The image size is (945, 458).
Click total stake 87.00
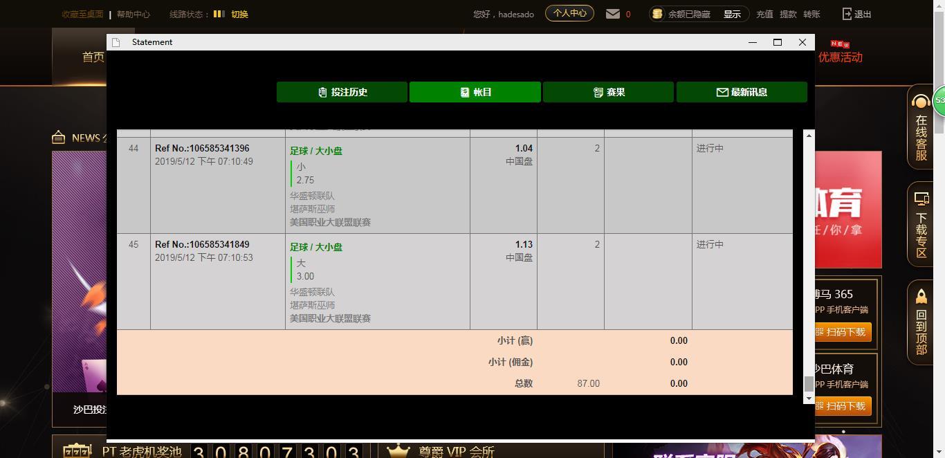tap(588, 383)
